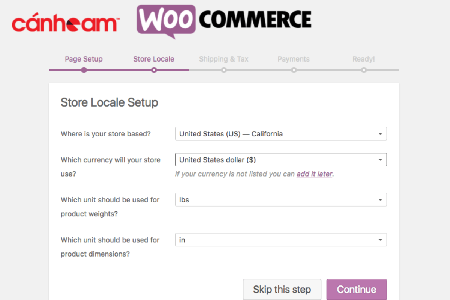Click the Payments progress dot

click(294, 70)
